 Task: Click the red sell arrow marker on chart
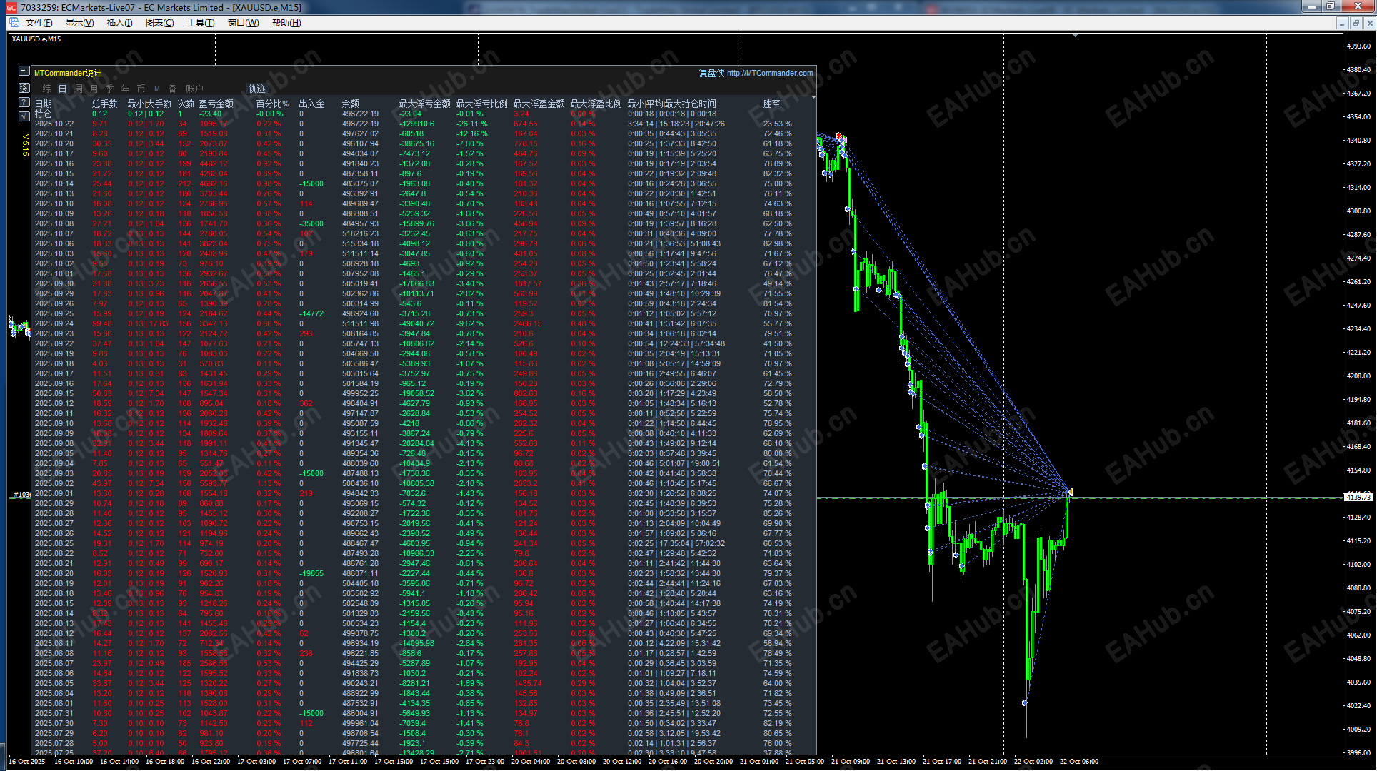point(839,136)
